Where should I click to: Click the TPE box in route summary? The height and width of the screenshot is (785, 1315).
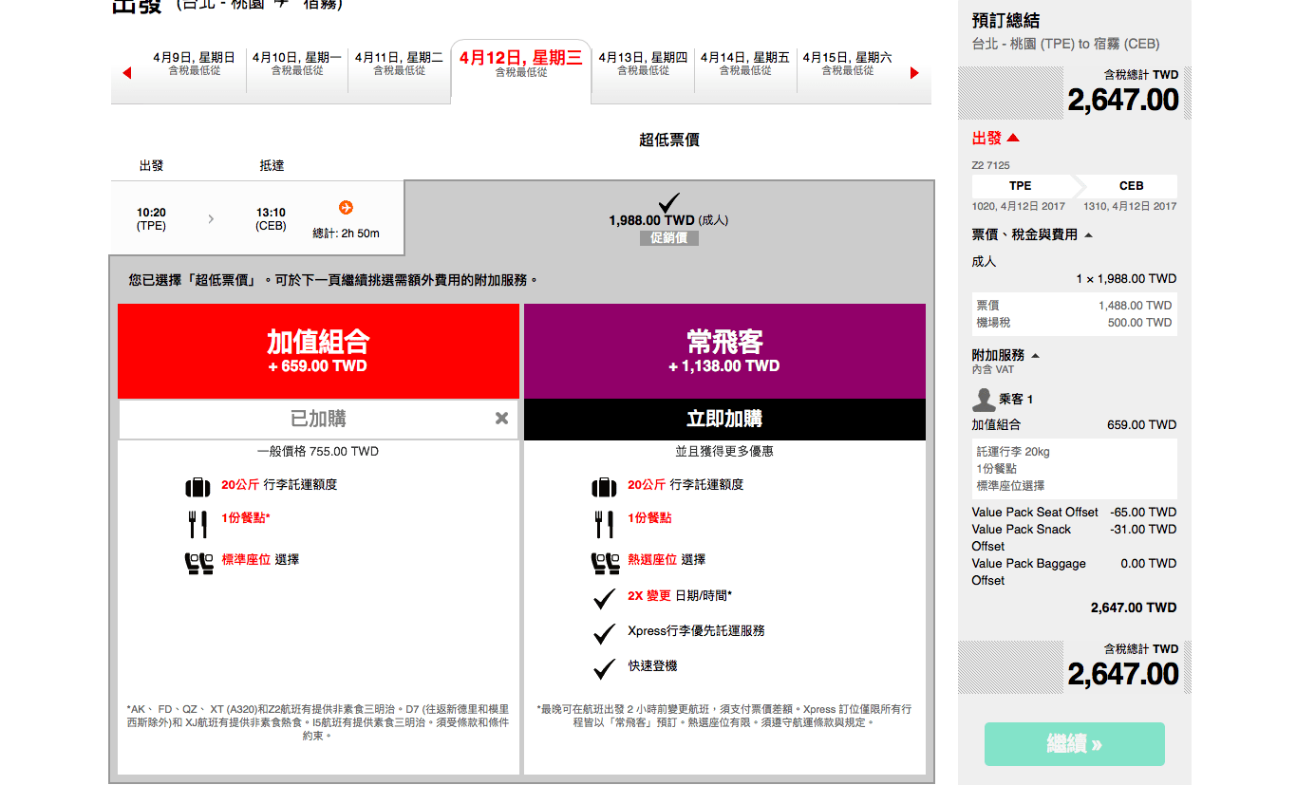tap(1021, 186)
